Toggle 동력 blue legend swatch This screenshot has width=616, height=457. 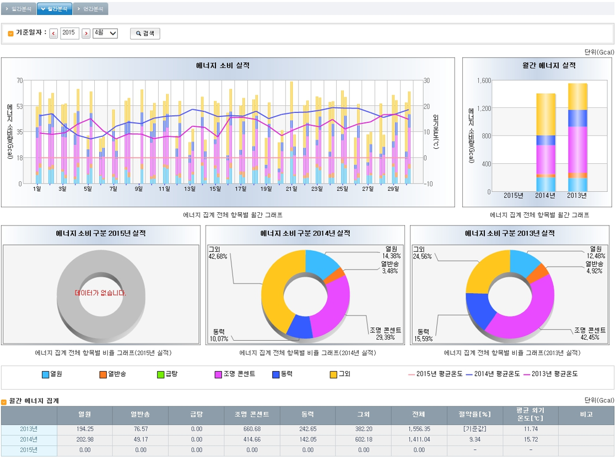[x=276, y=375]
